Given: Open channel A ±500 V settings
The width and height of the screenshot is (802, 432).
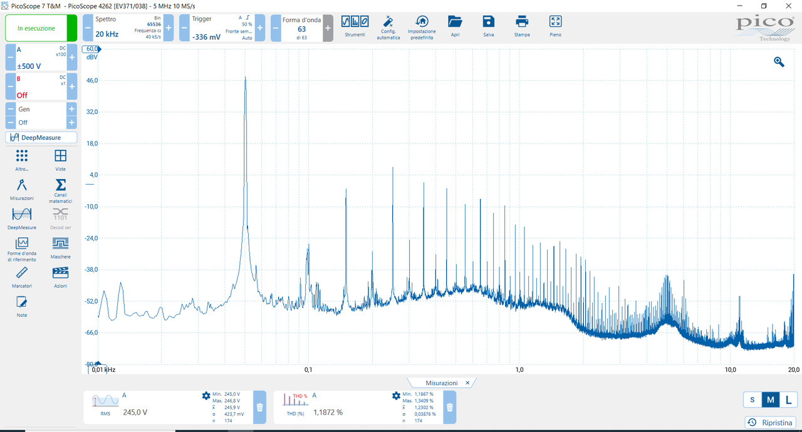Looking at the screenshot, I should coord(41,58).
